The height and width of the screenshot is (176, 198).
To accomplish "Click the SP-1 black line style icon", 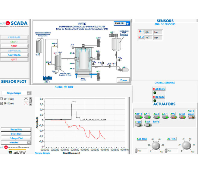I will [x=27, y=99].
